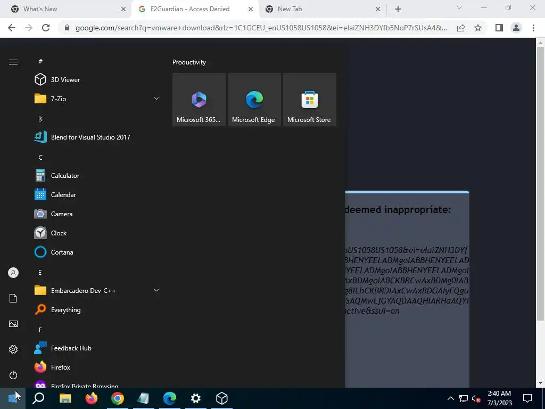This screenshot has width=545, height=409.
Task: Open the 7-Zip folder entry
Action: [x=97, y=99]
